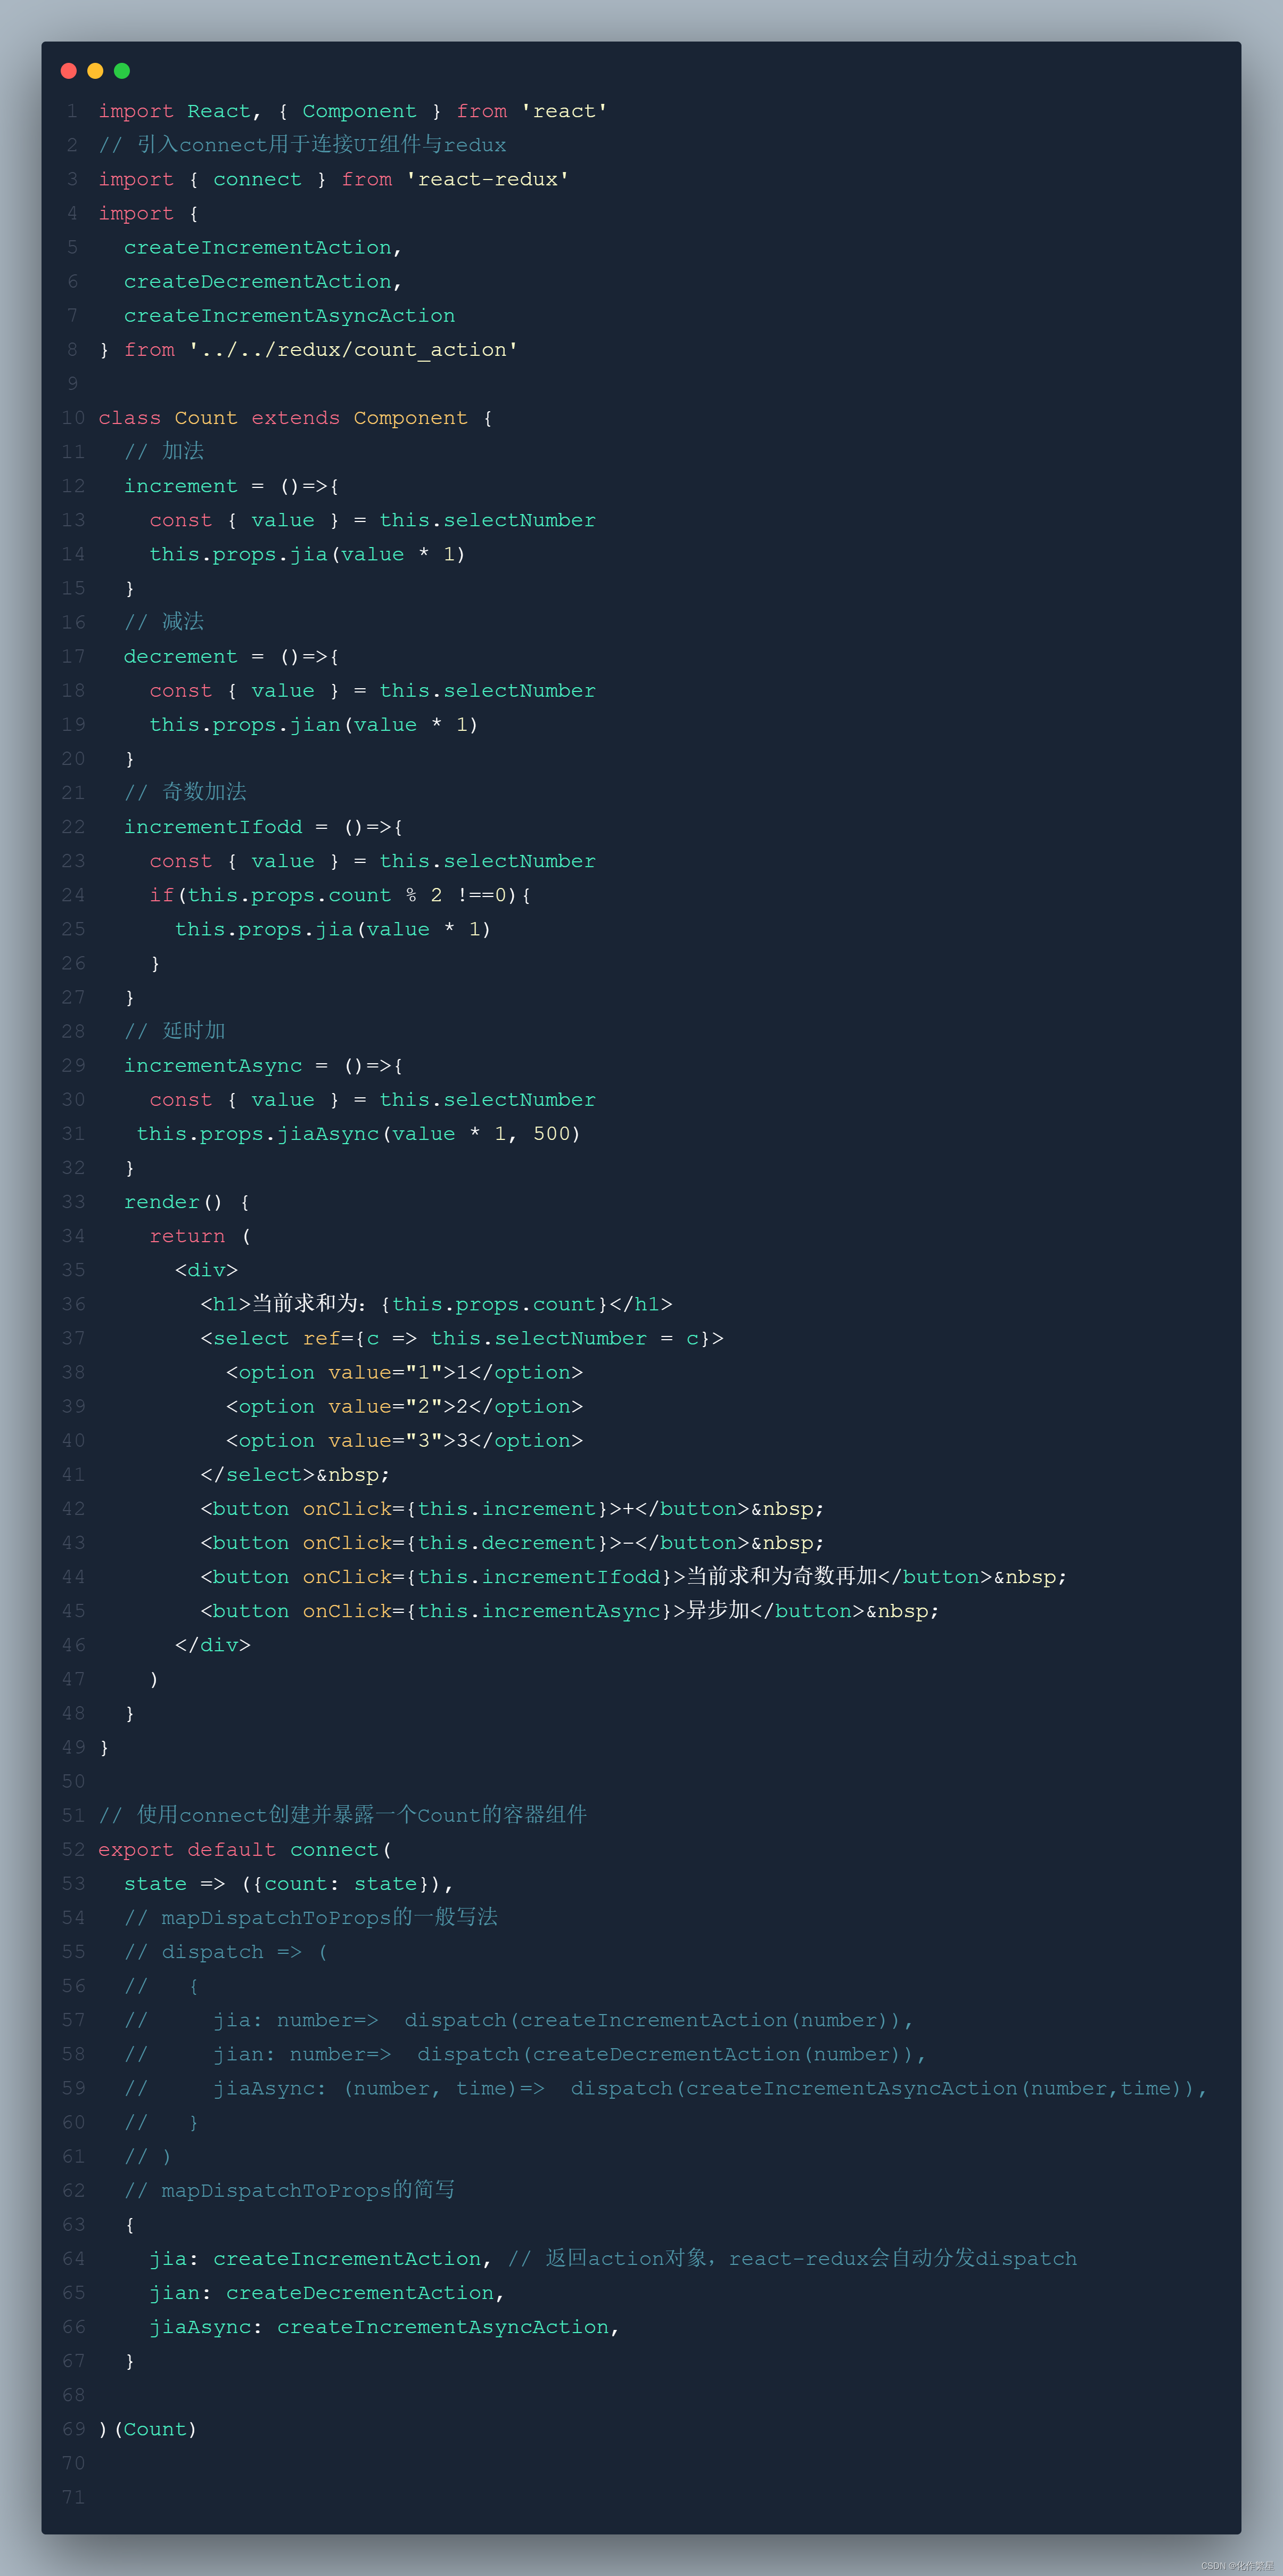The height and width of the screenshot is (2576, 1283).
Task: Click the comment '// 奇数加法'
Action: 185,792
